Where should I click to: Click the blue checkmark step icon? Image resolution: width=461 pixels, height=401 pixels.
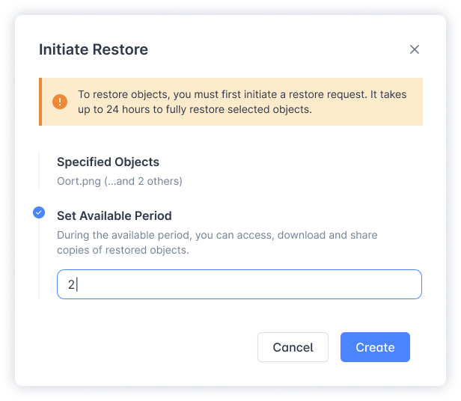39,212
